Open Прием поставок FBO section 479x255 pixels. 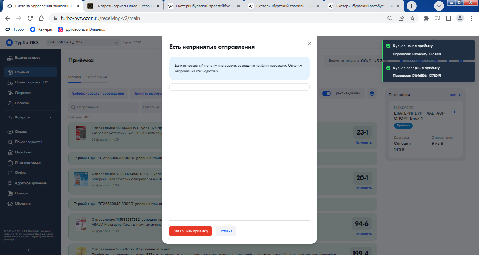(x=31, y=82)
